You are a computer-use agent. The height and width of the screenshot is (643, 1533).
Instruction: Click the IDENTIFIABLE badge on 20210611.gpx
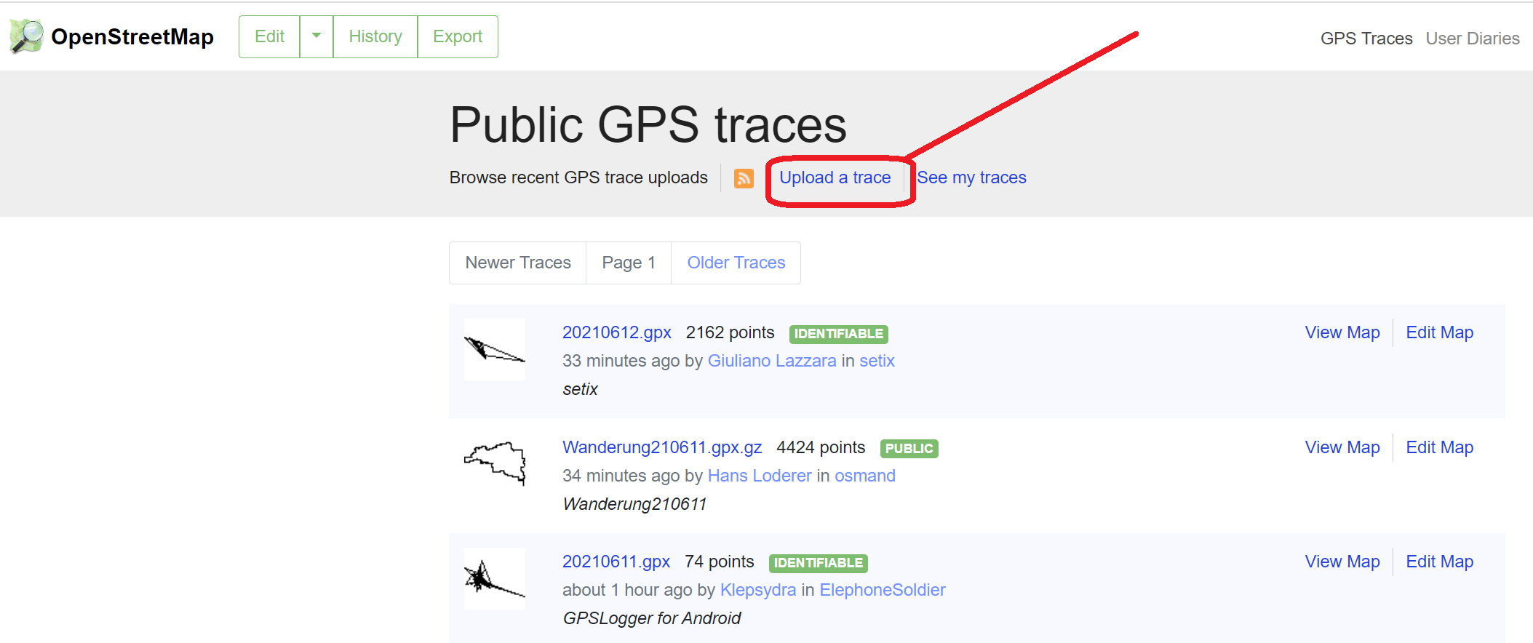pos(819,563)
